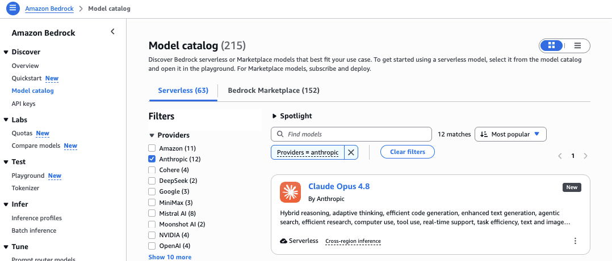Click page number 1 in pagination

point(573,156)
